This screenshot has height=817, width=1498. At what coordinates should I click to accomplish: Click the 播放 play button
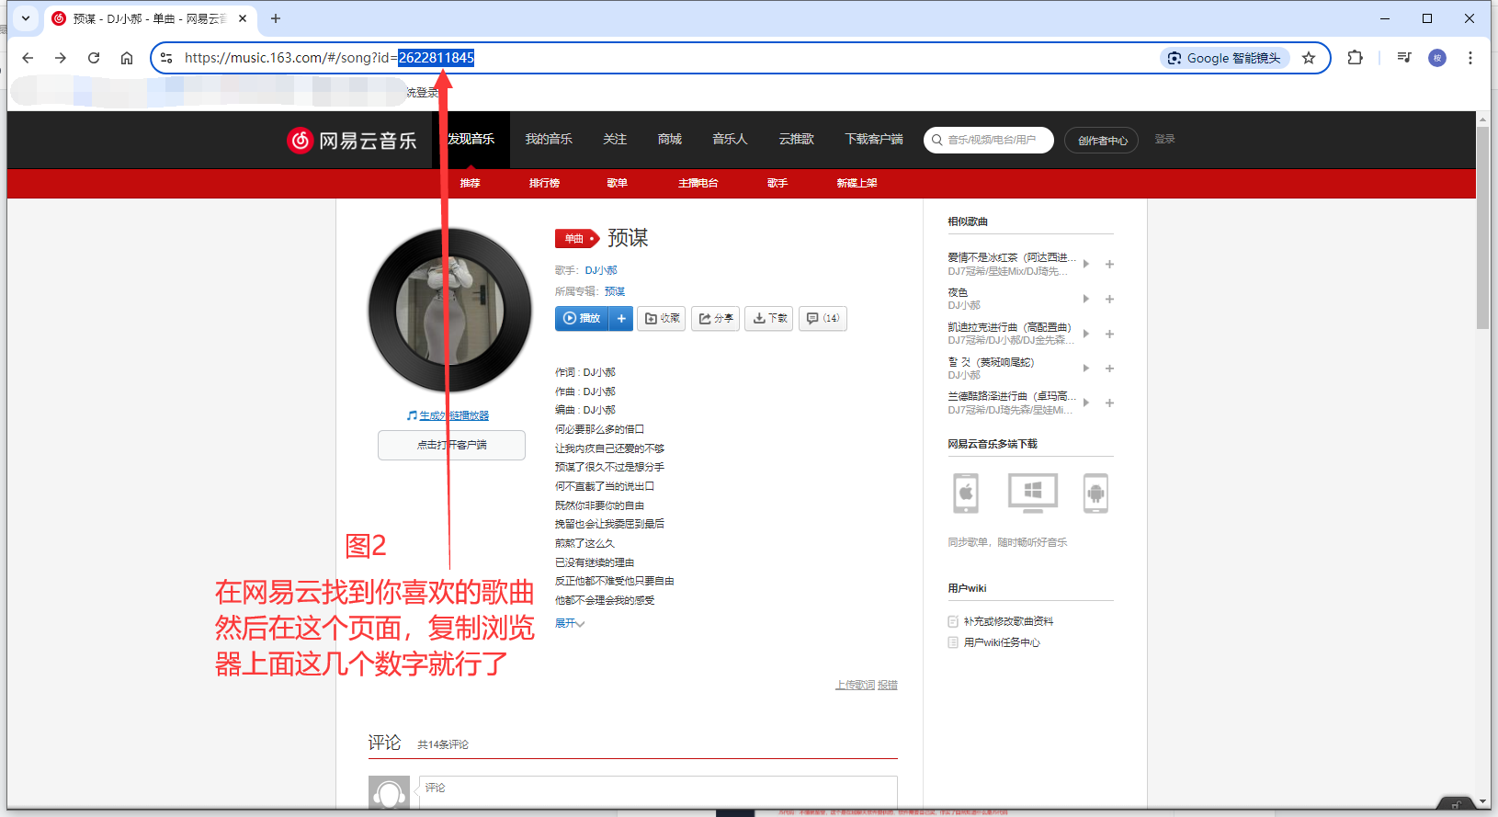coord(583,319)
